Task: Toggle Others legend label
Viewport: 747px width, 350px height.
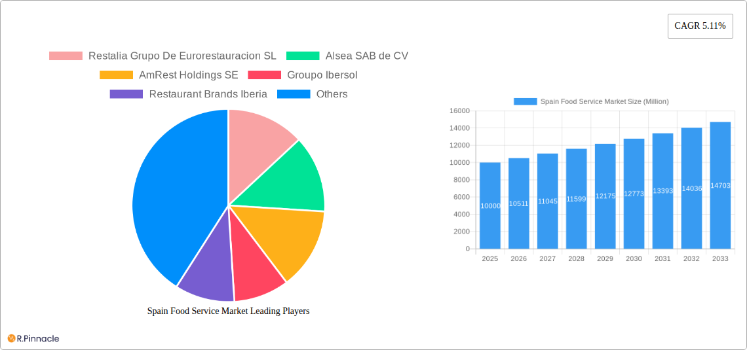Action: [x=332, y=94]
